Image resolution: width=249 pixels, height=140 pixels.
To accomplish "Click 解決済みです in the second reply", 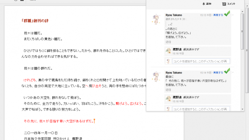I will click(x=191, y=97).
